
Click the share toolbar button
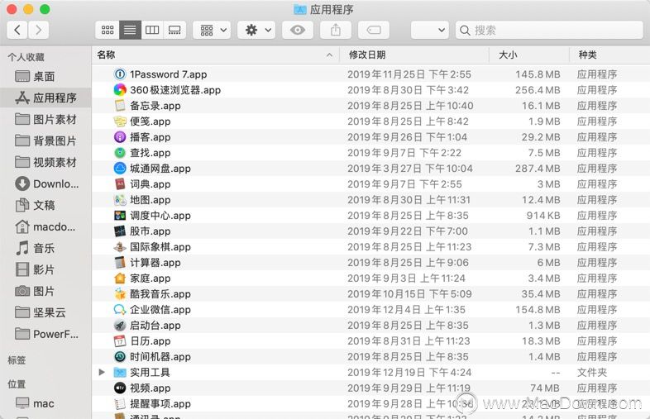click(336, 30)
